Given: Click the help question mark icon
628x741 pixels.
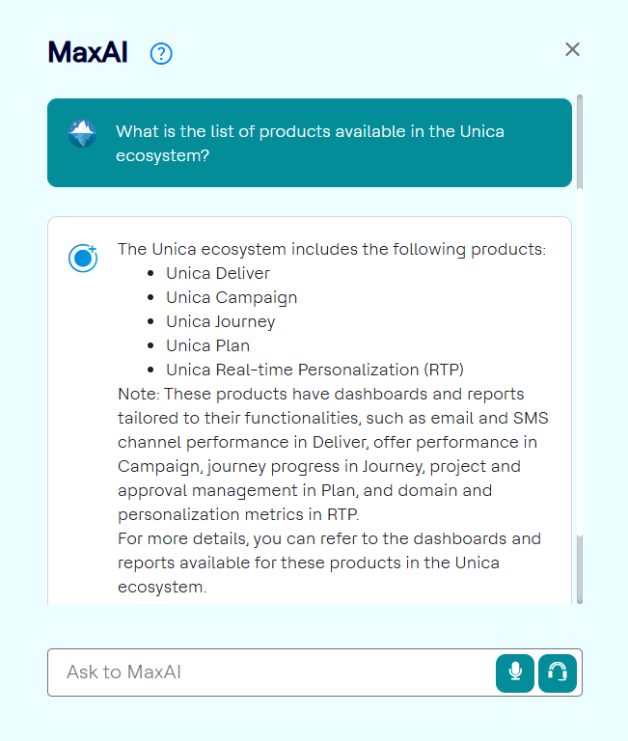Looking at the screenshot, I should point(161,54).
